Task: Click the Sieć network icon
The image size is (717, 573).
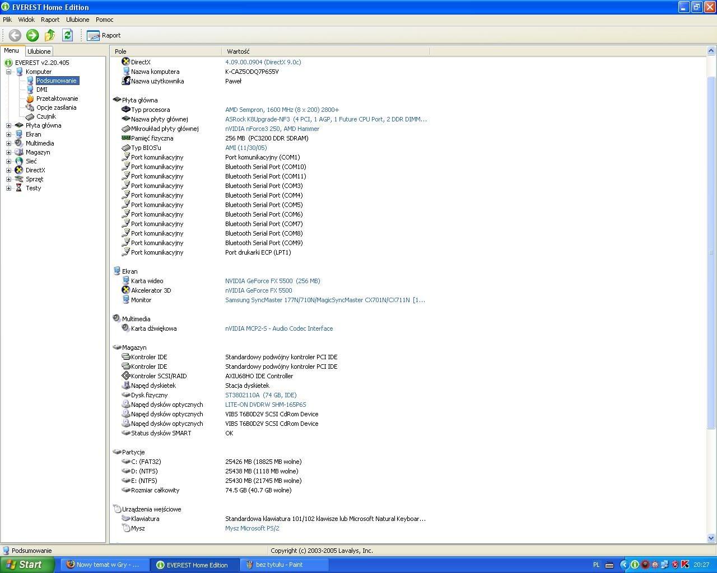Action: coord(19,161)
